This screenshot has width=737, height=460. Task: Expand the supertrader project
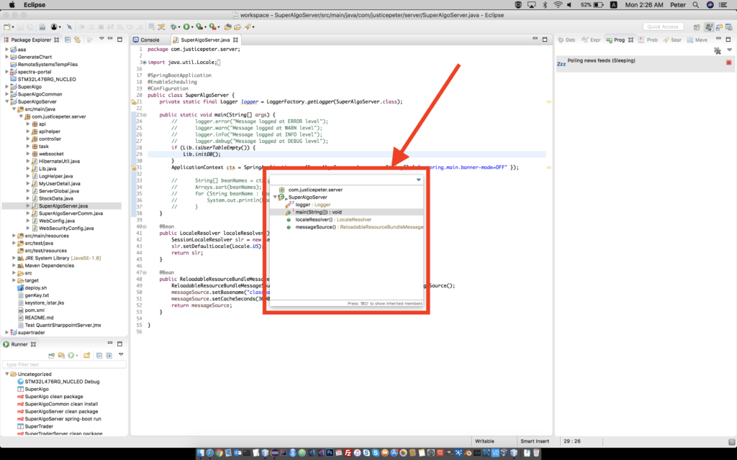7,332
